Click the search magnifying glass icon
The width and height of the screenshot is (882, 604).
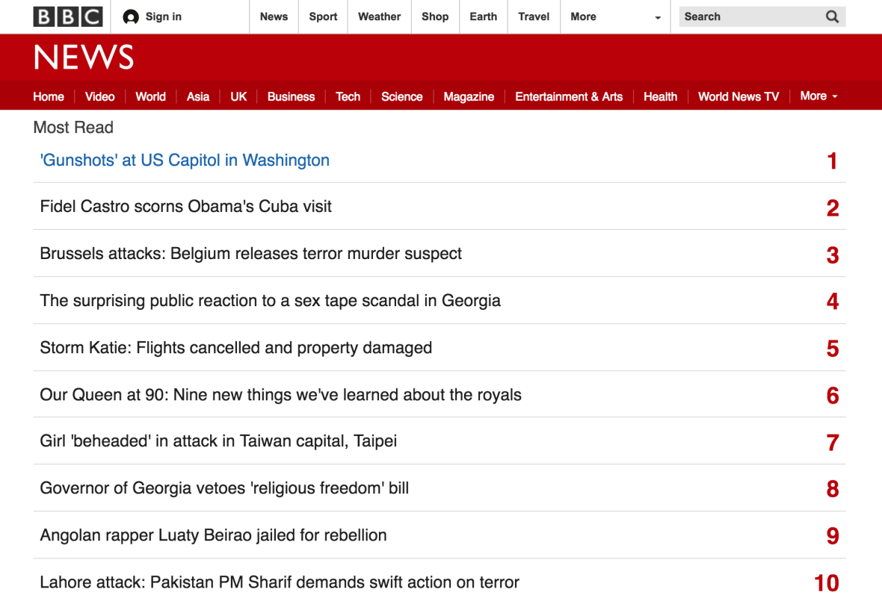(832, 16)
